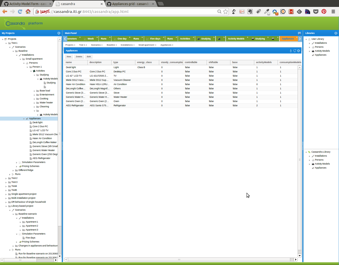Sort by the energy_class column header
The width and height of the screenshot is (339, 265).
pos(147,62)
